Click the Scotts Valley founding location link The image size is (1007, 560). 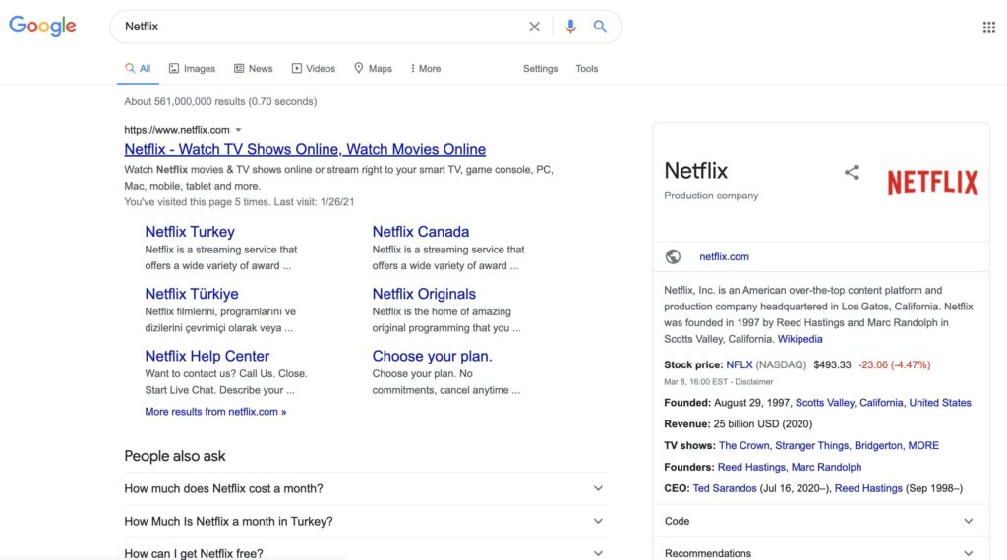coord(825,403)
